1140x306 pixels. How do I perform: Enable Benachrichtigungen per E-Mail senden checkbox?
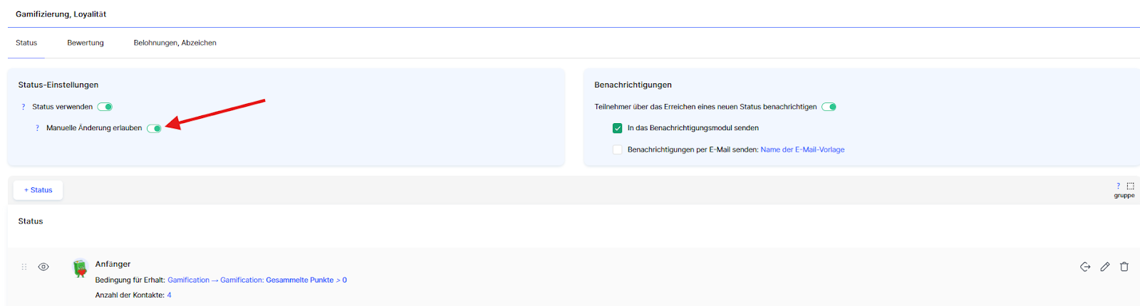pyautogui.click(x=617, y=149)
